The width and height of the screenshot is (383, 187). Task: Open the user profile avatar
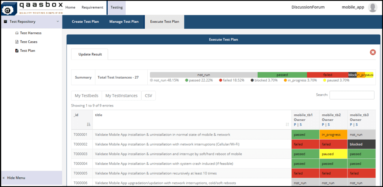pos(372,7)
